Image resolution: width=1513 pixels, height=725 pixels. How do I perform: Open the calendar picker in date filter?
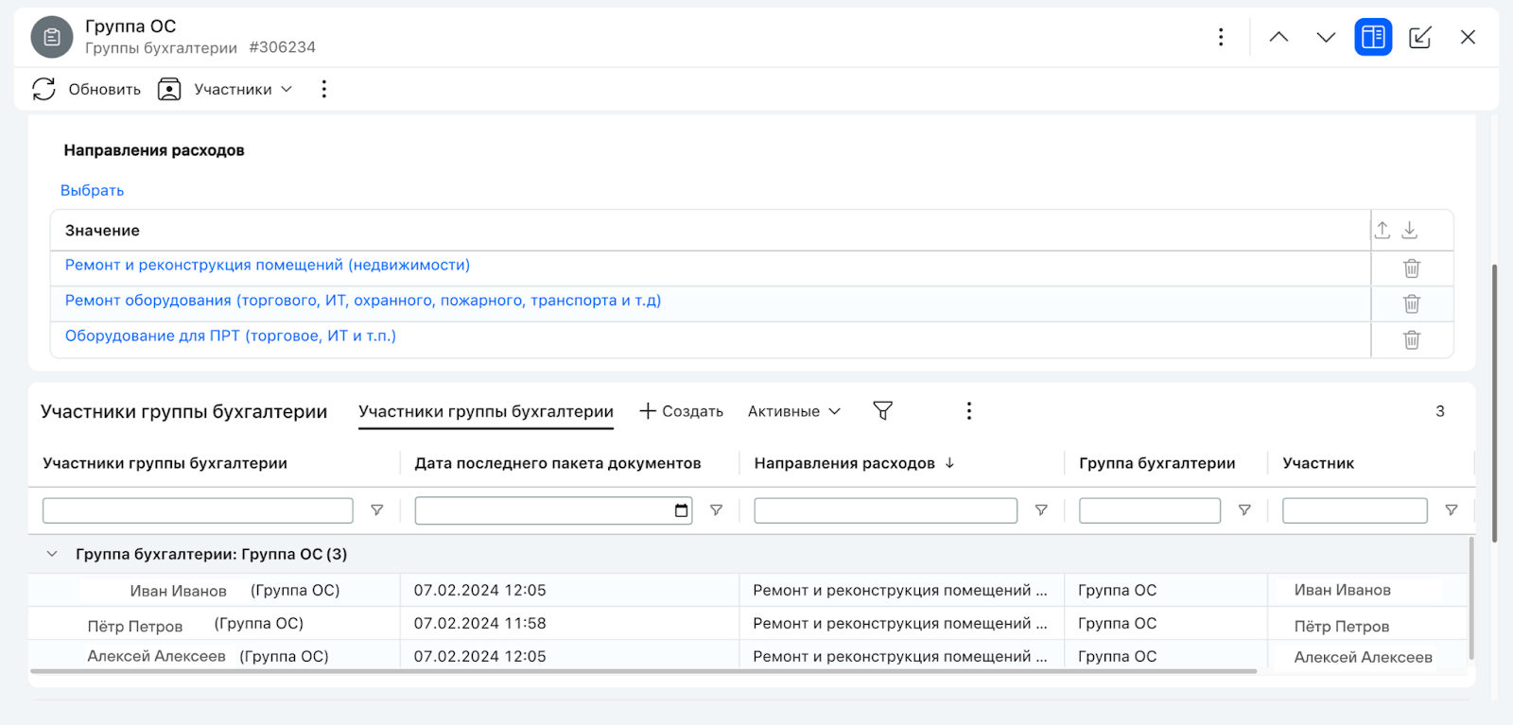click(681, 510)
